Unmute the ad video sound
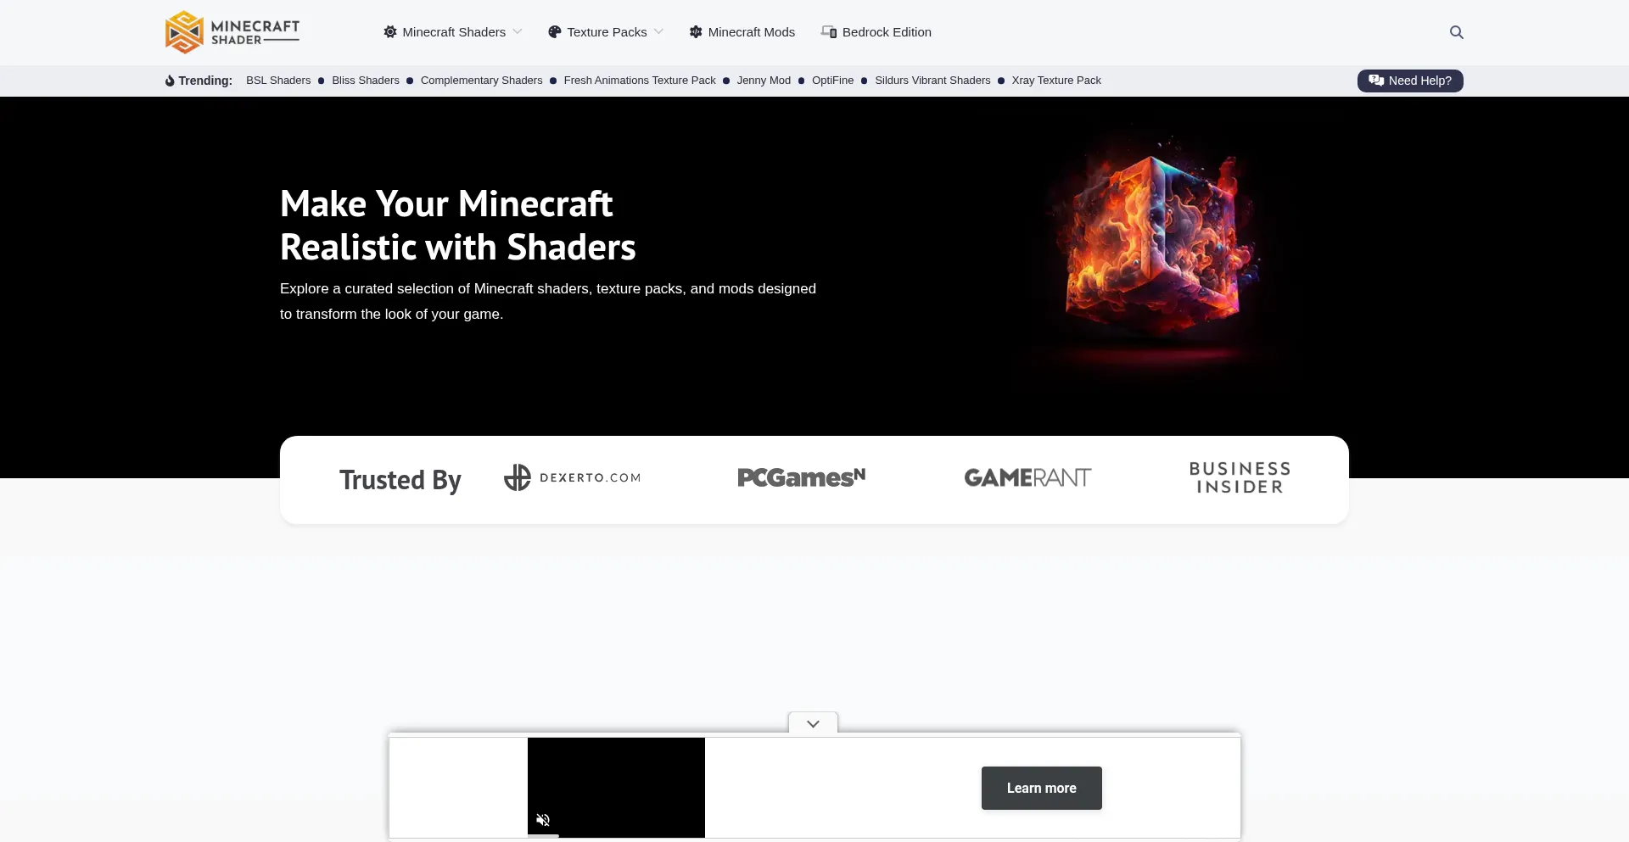Screen dimensions: 1629x842 [x=544, y=819]
